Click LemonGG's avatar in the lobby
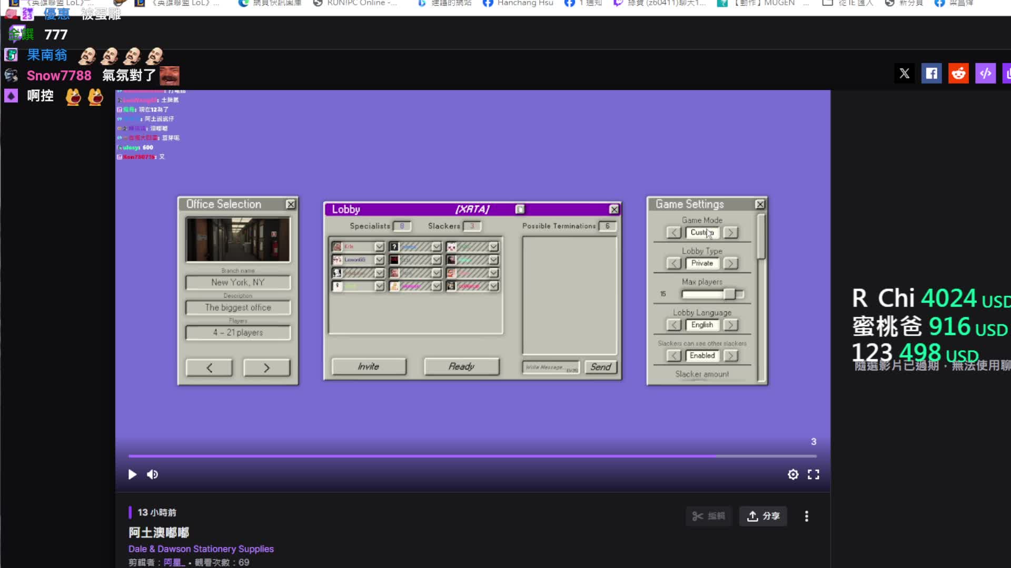Image resolution: width=1011 pixels, height=568 pixels. [337, 260]
